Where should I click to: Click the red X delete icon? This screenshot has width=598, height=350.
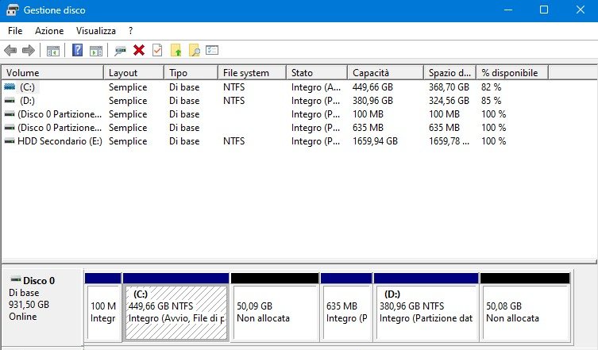(x=139, y=50)
